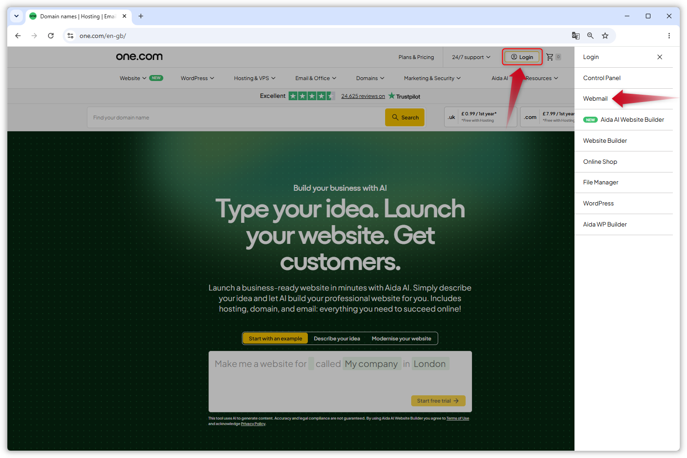Click the translate page icon
This screenshot has width=687, height=458.
point(576,36)
